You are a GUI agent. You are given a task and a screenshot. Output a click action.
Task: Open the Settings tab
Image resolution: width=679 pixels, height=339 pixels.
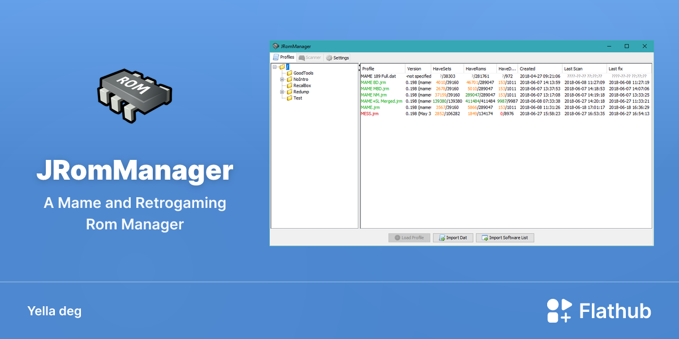pyautogui.click(x=338, y=58)
